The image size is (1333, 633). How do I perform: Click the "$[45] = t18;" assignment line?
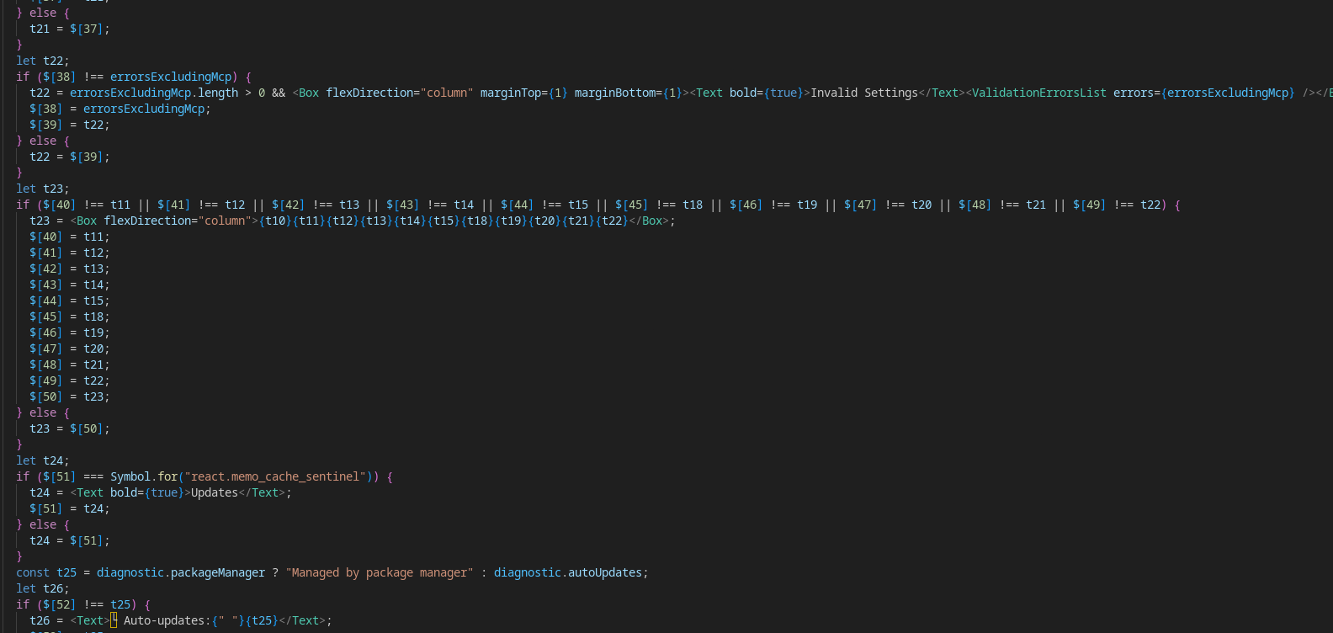(x=69, y=316)
